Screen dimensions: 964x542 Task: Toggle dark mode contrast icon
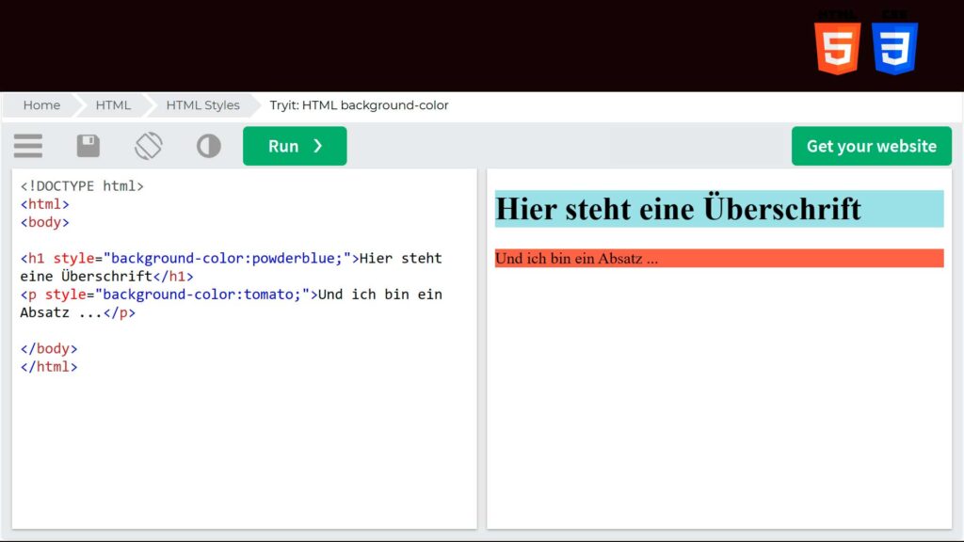tap(208, 146)
